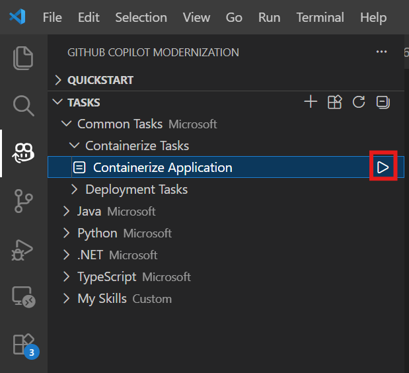Collapse the TASKS section

57,102
